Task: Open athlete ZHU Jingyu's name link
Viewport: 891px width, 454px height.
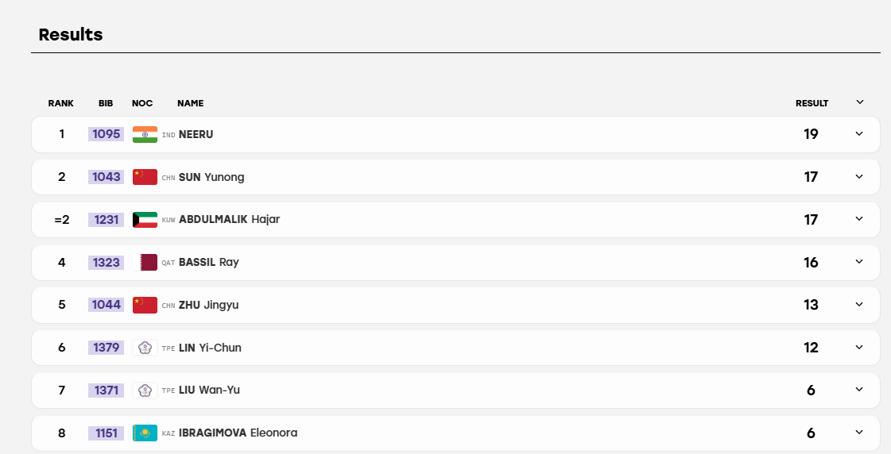Action: 208,306
